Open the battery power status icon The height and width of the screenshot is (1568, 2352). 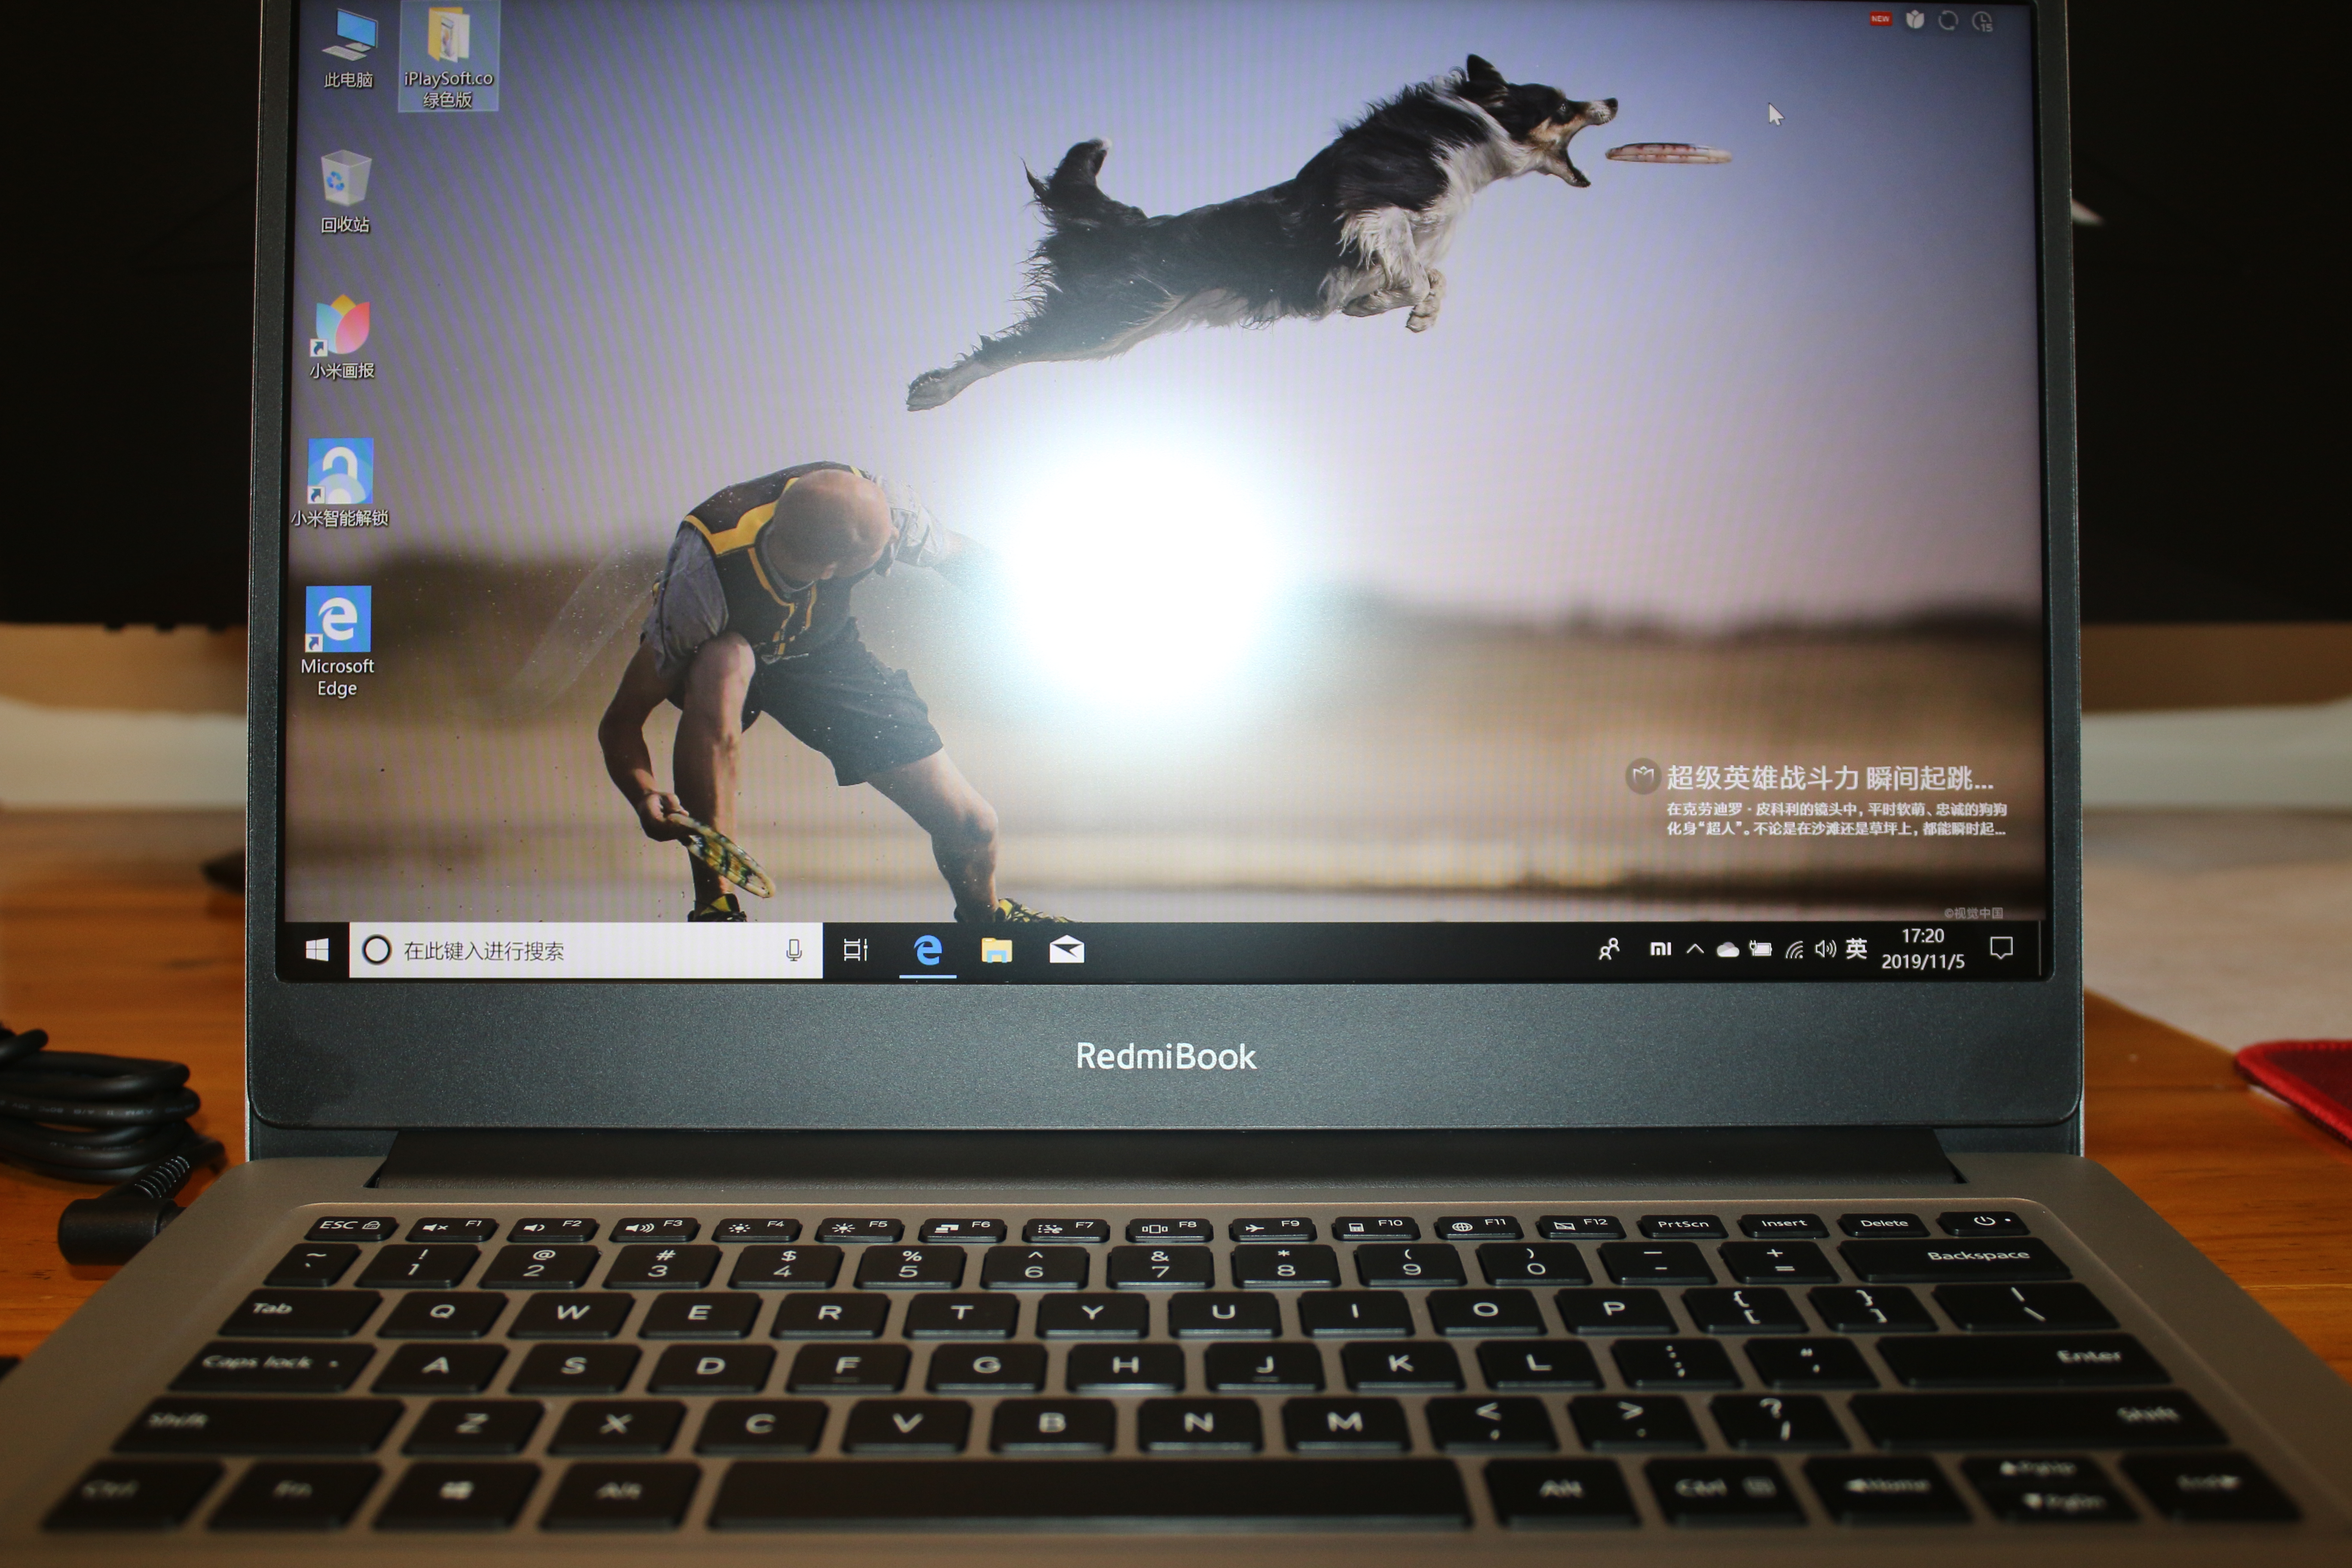1761,949
